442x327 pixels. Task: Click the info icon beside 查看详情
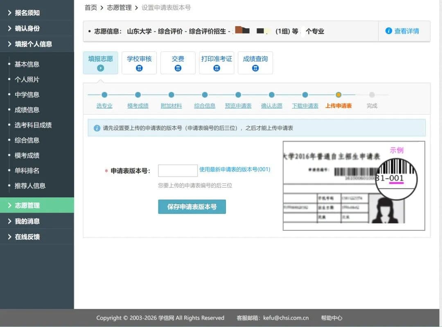pos(388,31)
